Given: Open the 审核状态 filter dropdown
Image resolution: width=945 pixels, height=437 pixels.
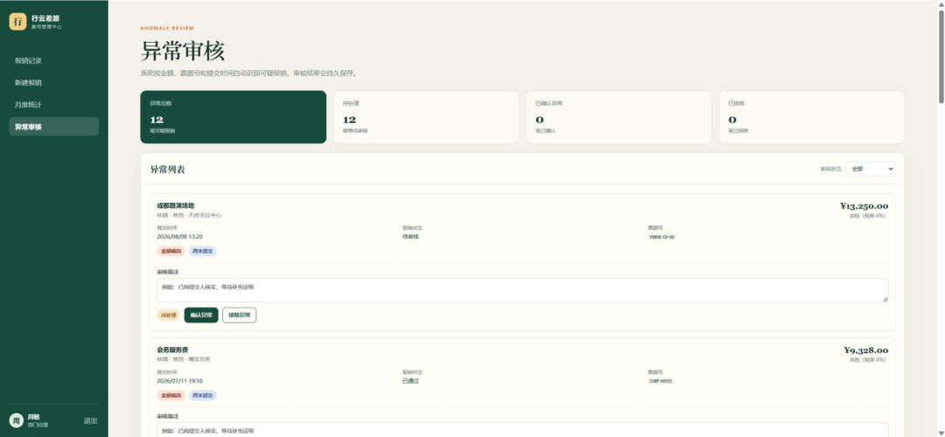Looking at the screenshot, I should point(871,170).
